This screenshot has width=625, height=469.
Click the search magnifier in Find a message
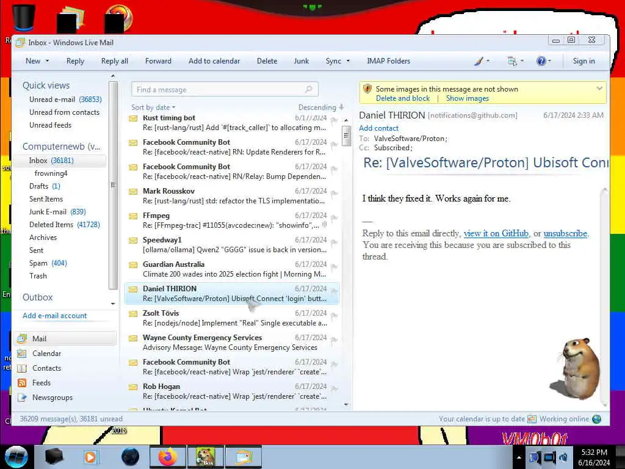coord(308,89)
